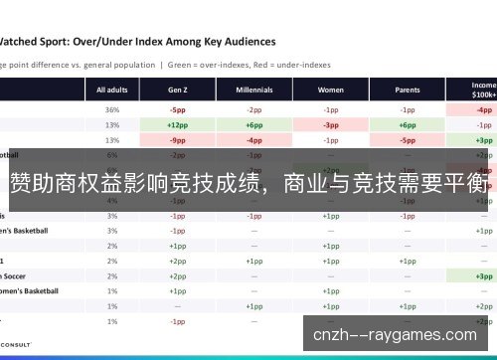The height and width of the screenshot is (360, 497).
Task: Click the Men's Basketball row label
Action: [24, 231]
